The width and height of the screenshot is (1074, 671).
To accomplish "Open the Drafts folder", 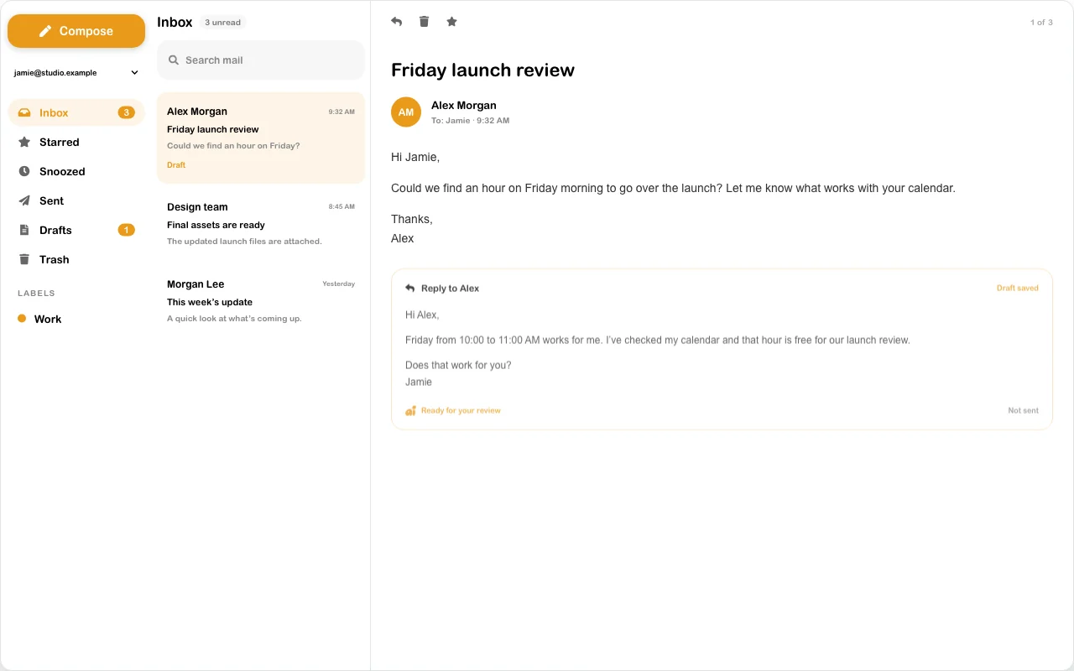I will pyautogui.click(x=76, y=230).
